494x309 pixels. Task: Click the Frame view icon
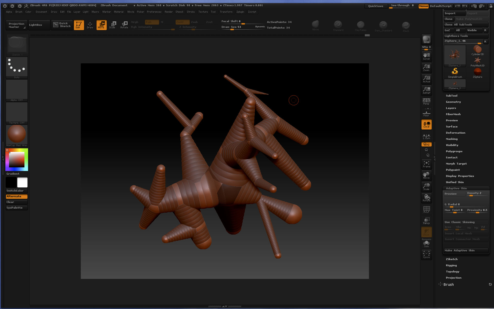tap(426, 164)
